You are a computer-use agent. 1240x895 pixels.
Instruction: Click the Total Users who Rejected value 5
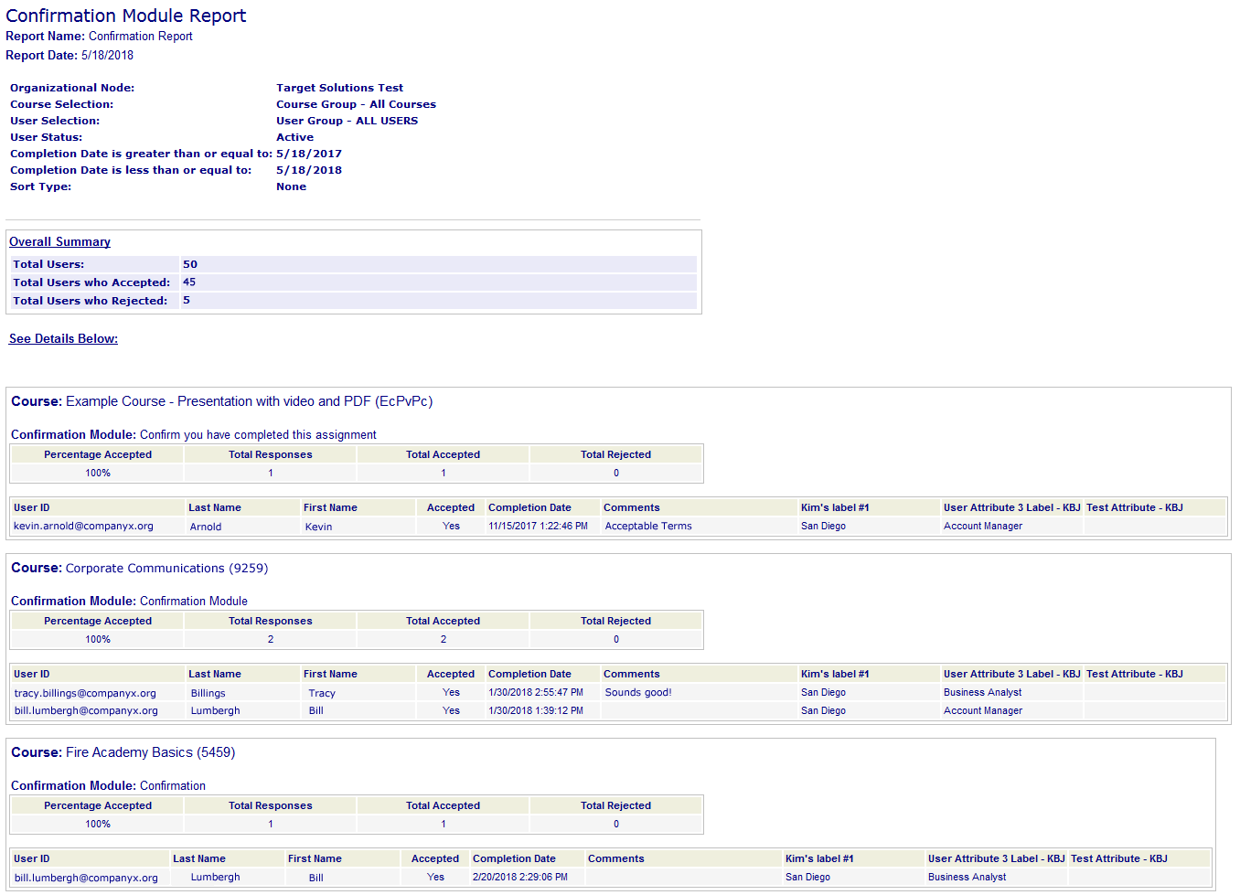click(187, 301)
